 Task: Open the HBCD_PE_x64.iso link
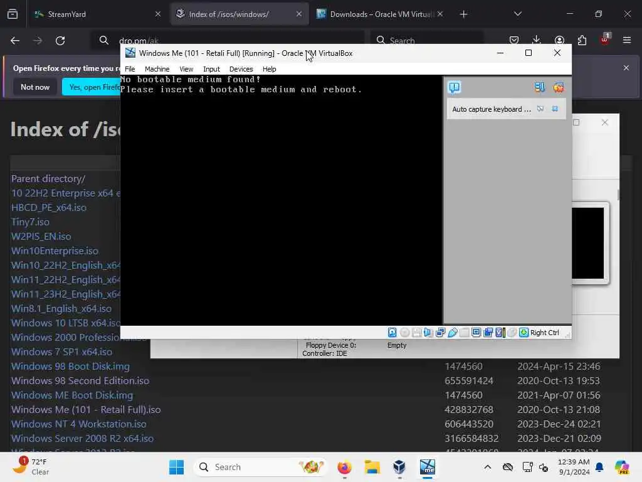tap(49, 207)
